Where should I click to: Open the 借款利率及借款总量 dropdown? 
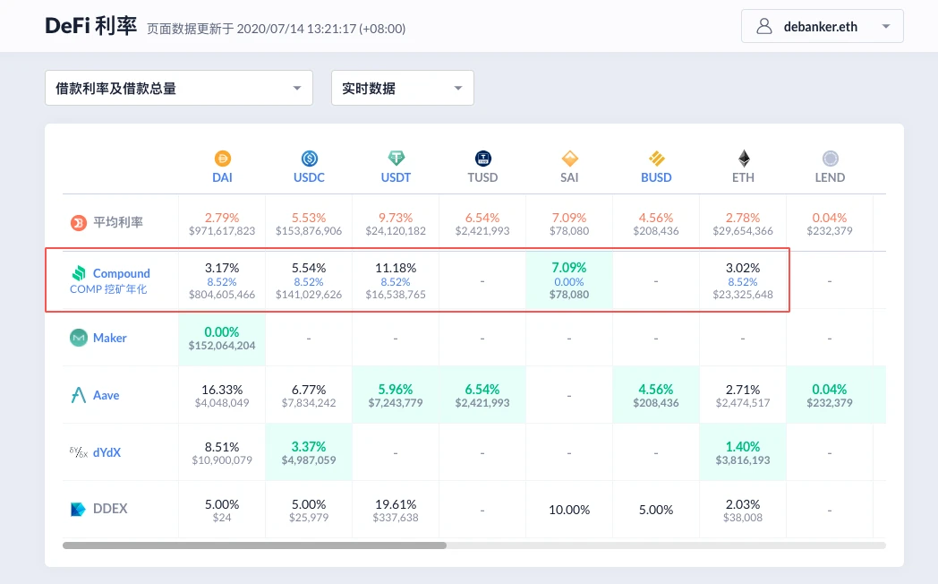tap(178, 88)
